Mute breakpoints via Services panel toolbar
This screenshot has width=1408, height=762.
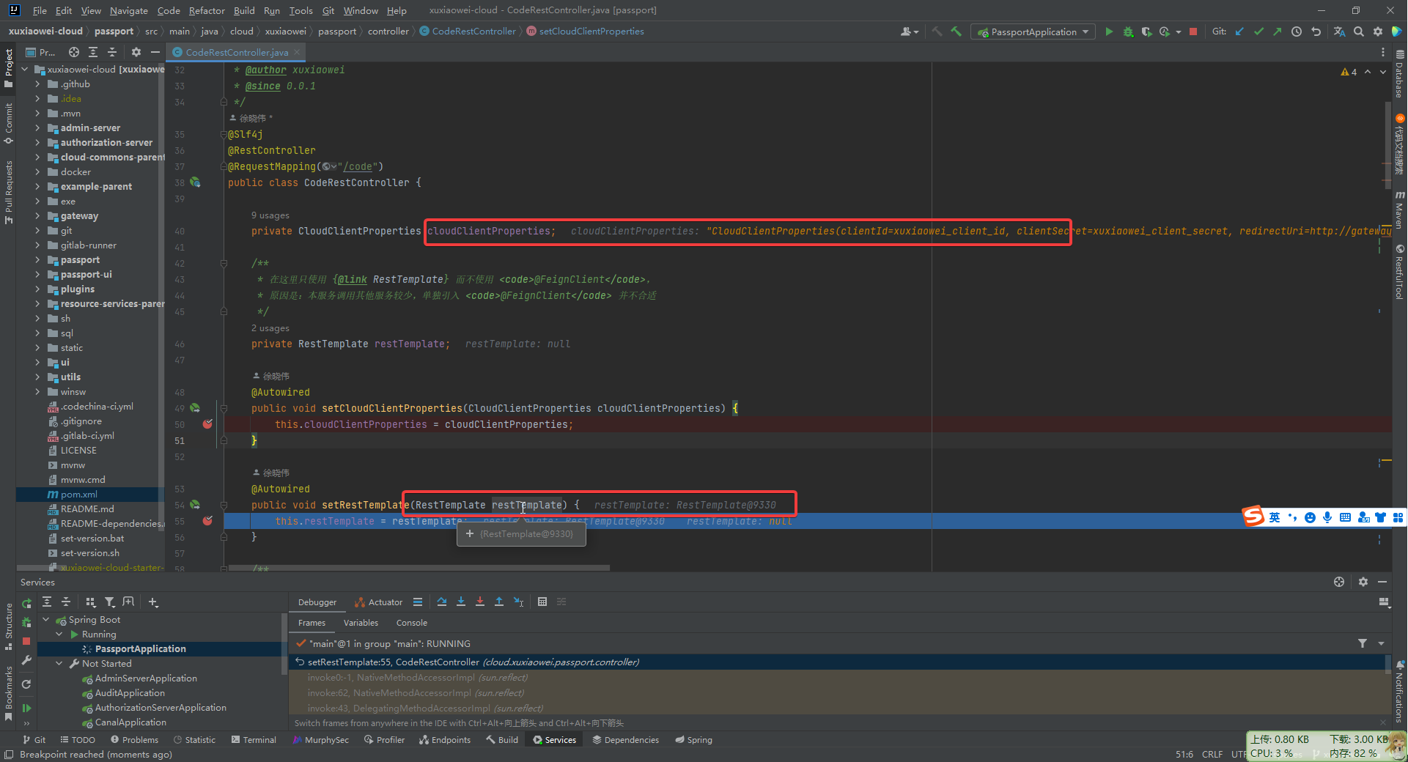click(26, 723)
